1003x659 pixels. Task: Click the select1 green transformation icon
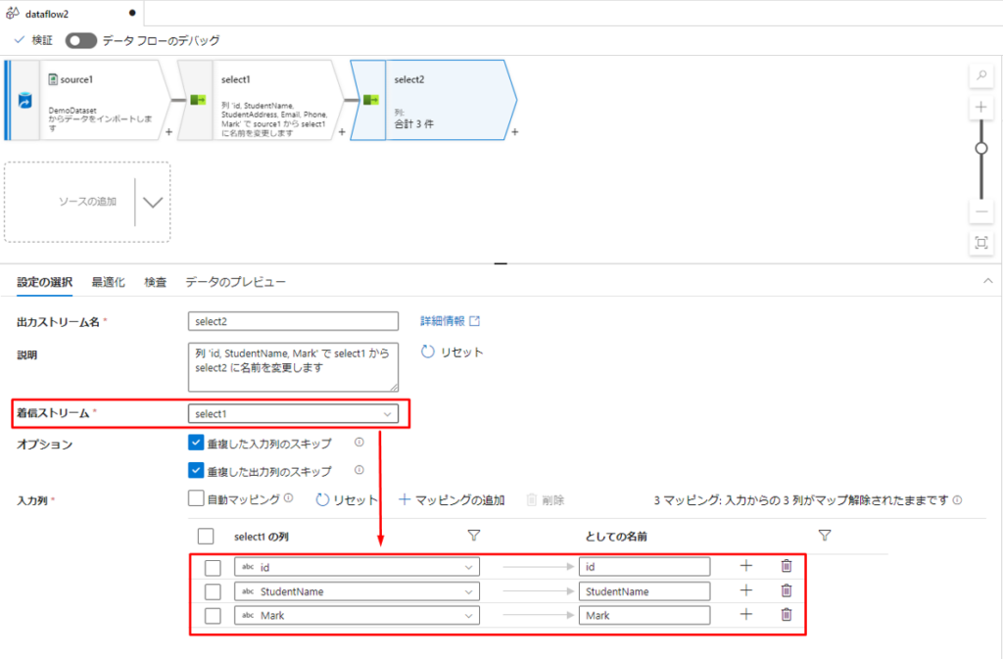click(198, 100)
